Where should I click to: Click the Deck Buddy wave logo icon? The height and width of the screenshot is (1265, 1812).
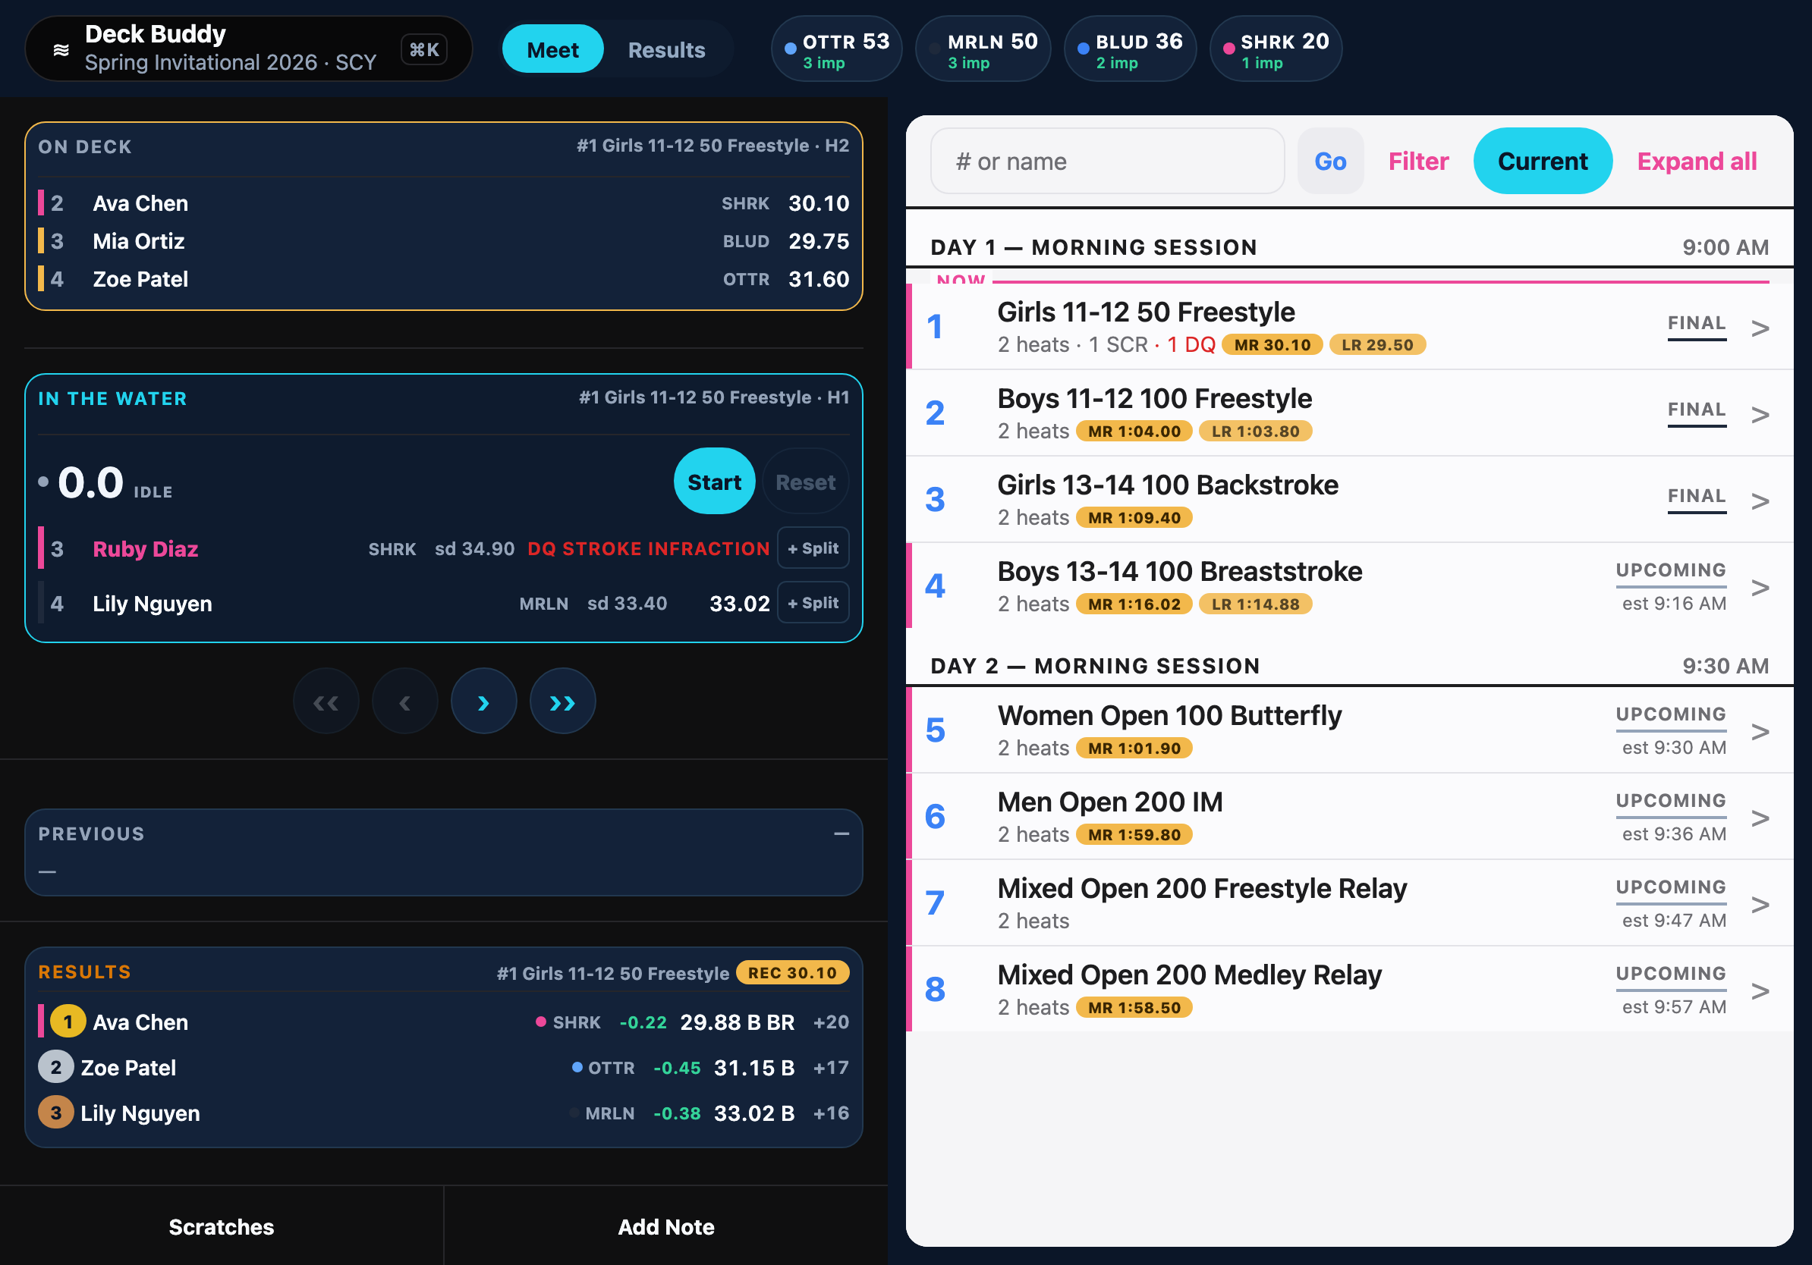pos(61,51)
